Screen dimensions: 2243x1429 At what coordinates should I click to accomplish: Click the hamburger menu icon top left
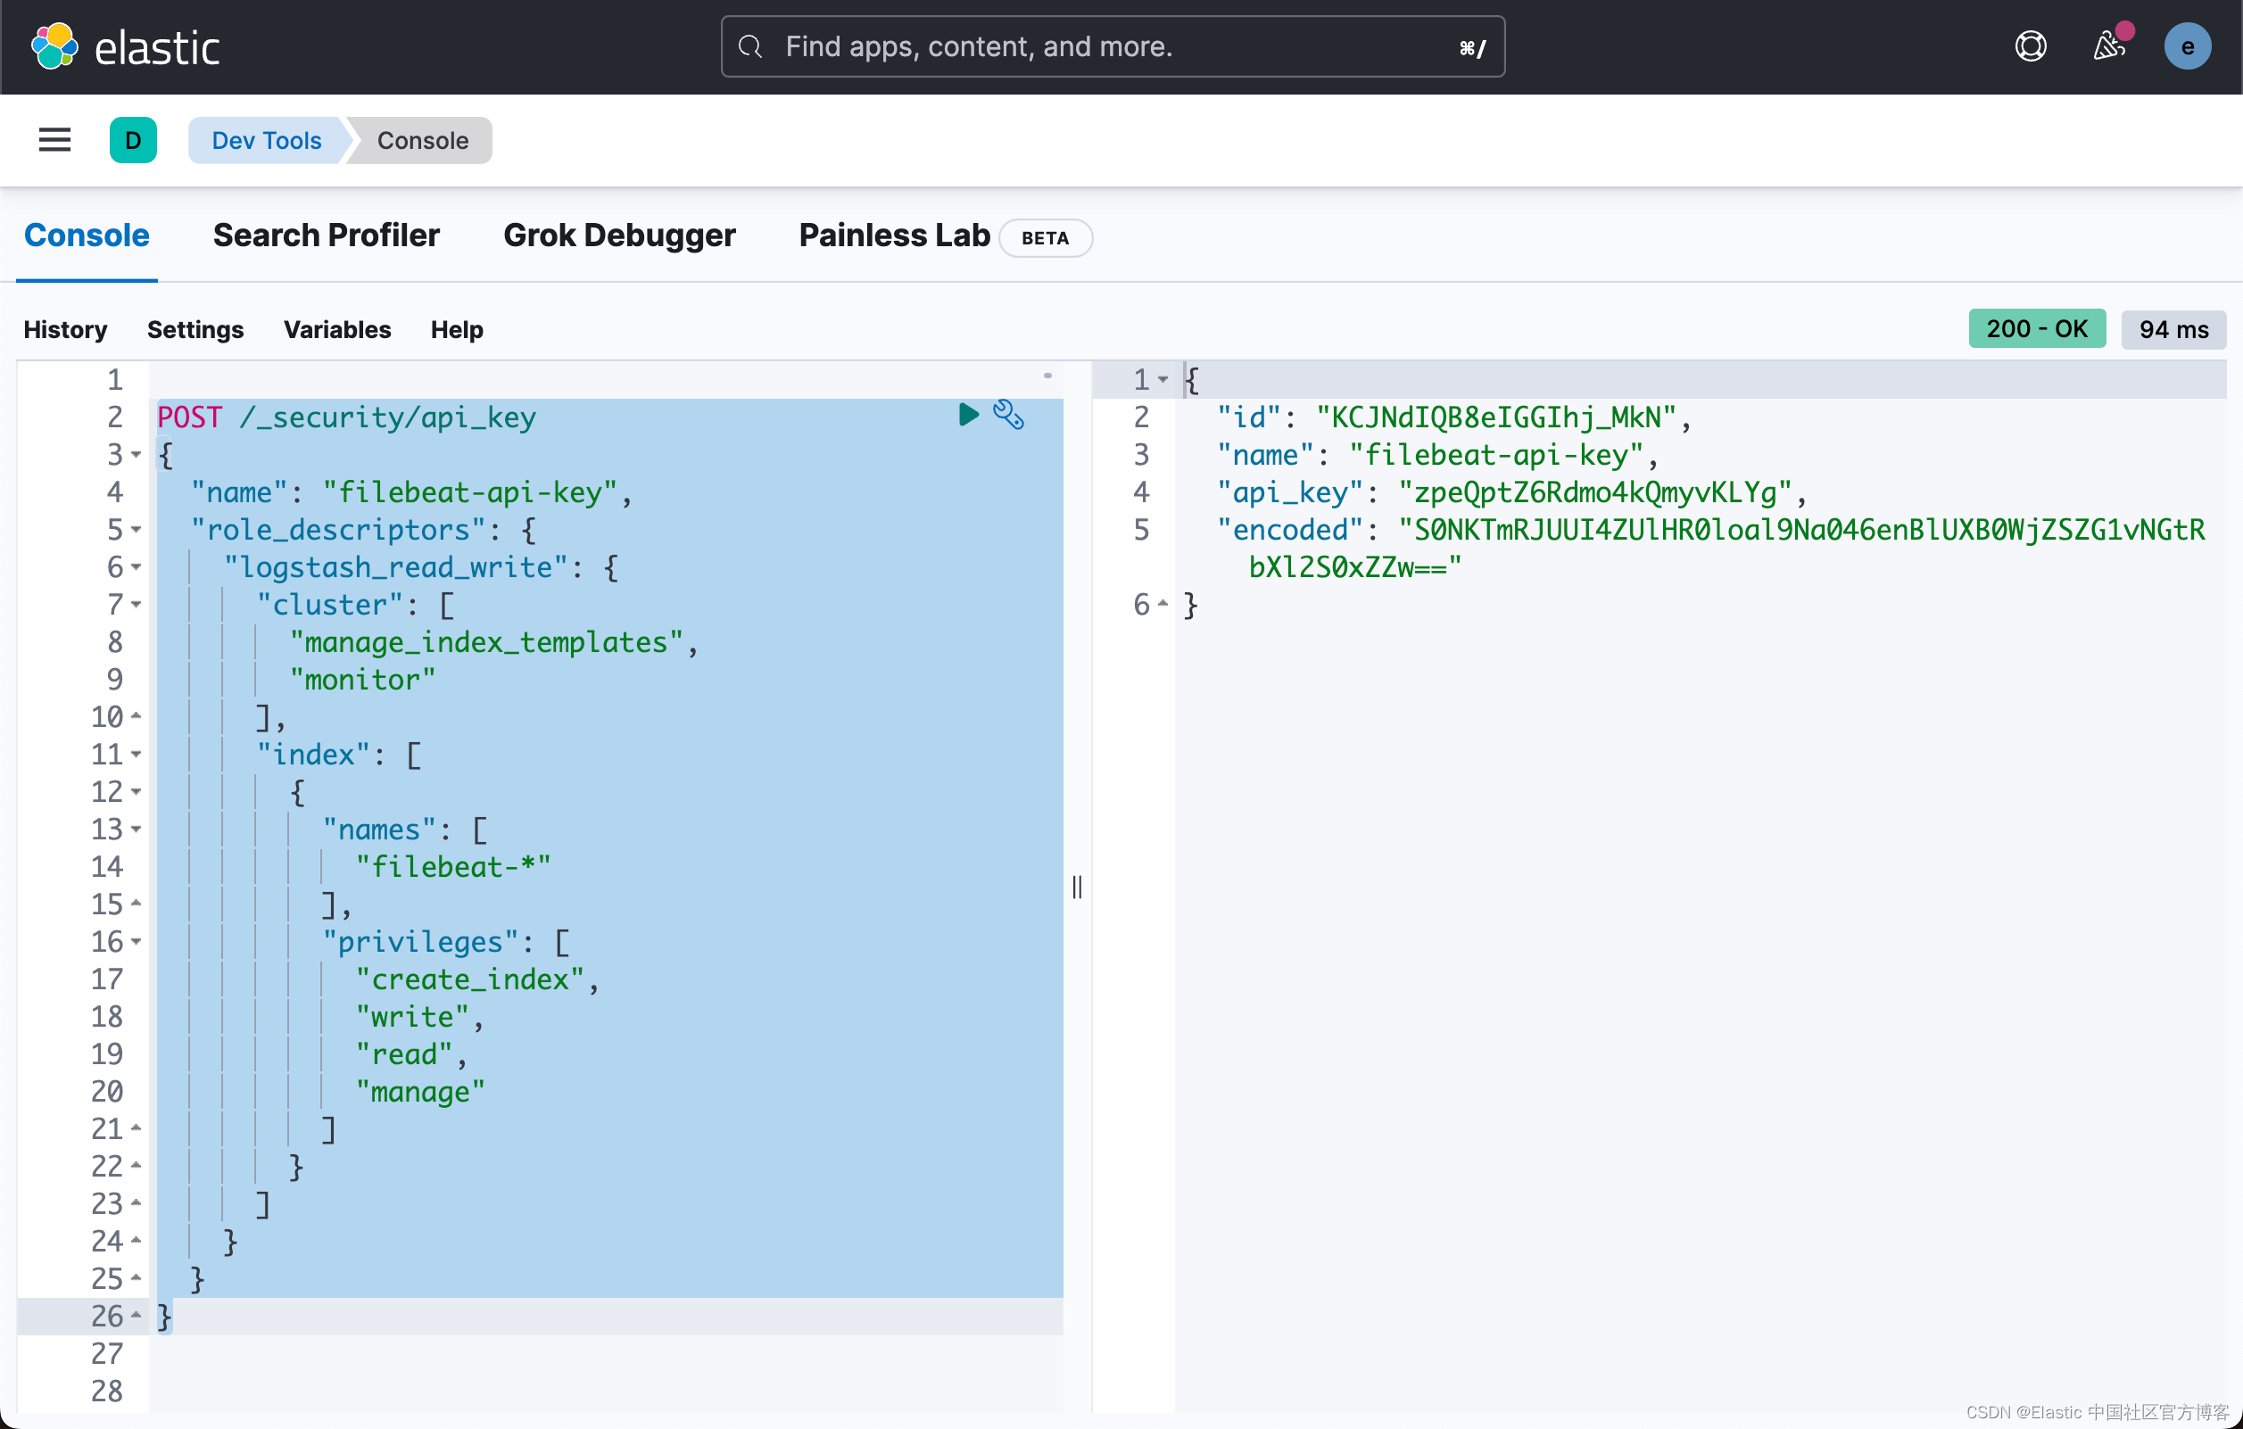[x=54, y=139]
